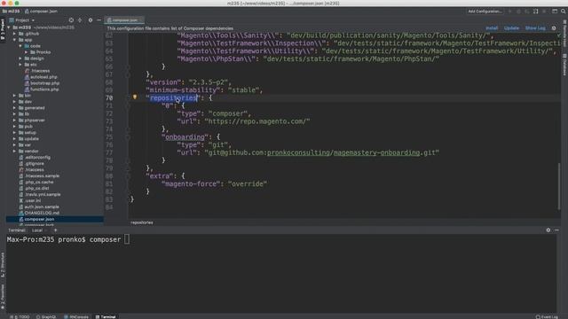Click the coverage icon beside Debug
This screenshot has width=568, height=319.
tap(527, 12)
